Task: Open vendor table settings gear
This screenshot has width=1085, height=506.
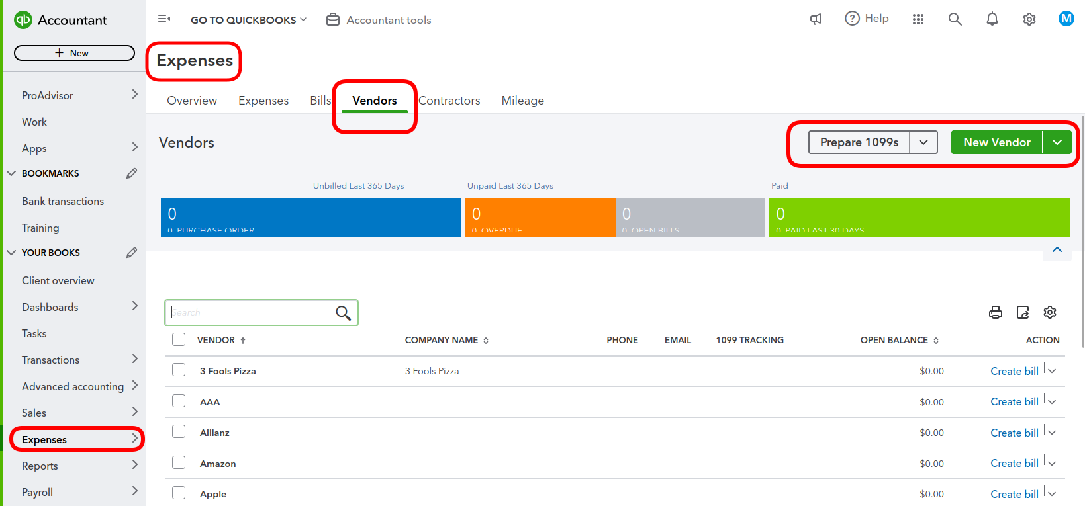Action: click(1050, 312)
